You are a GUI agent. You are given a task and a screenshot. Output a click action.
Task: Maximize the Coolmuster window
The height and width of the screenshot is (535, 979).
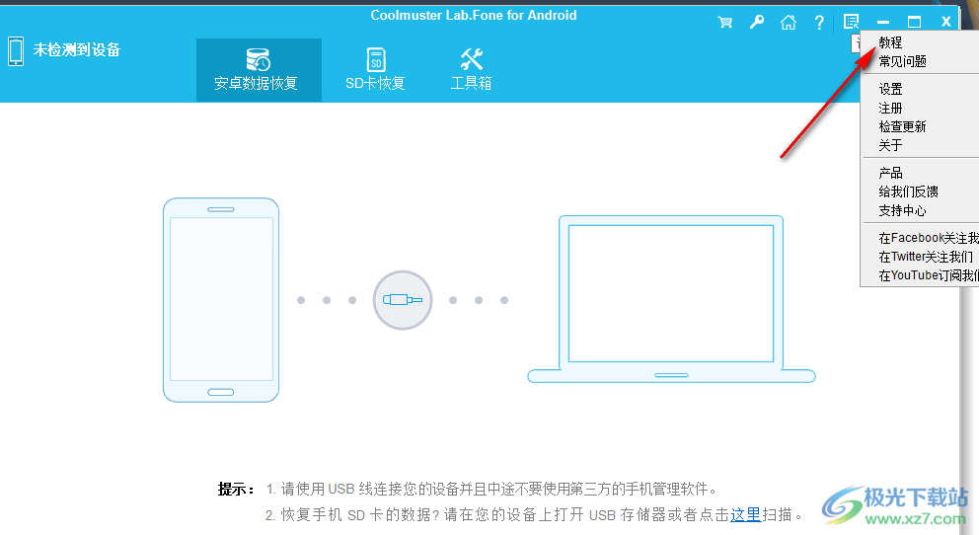914,23
